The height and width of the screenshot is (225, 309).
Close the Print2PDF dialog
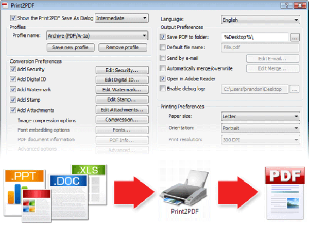[x=300, y=5]
